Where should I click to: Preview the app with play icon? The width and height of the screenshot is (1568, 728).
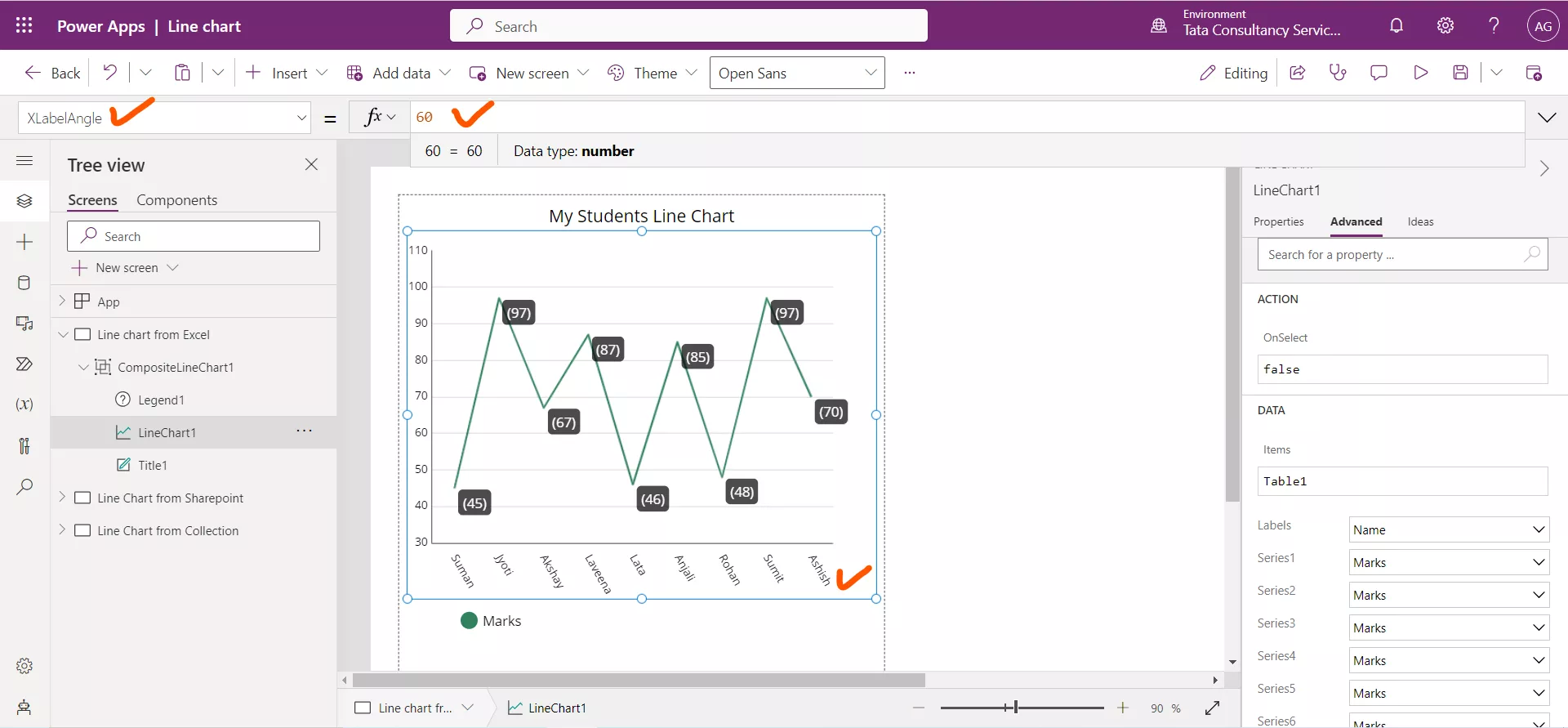click(1420, 73)
